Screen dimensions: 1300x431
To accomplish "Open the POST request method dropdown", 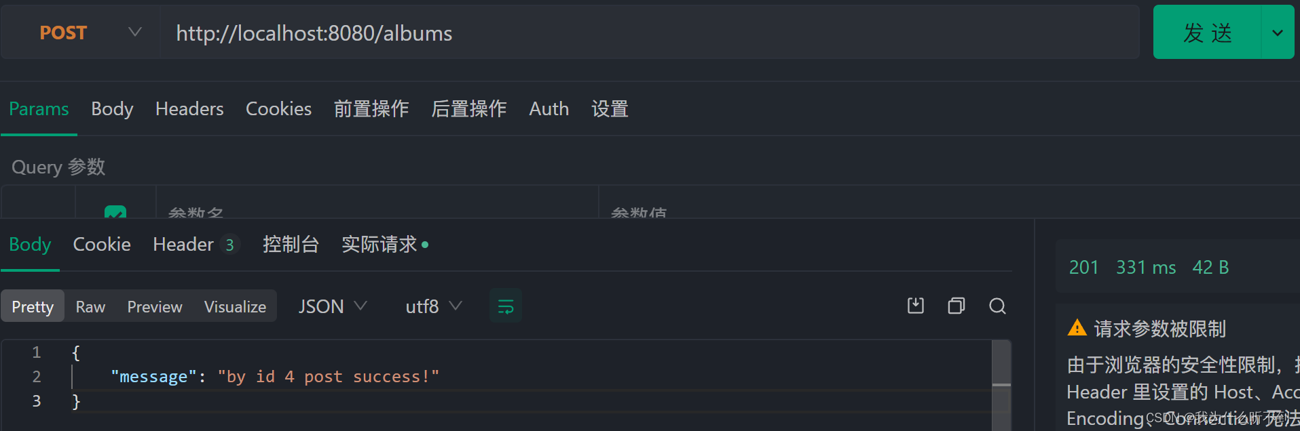I will [x=134, y=32].
